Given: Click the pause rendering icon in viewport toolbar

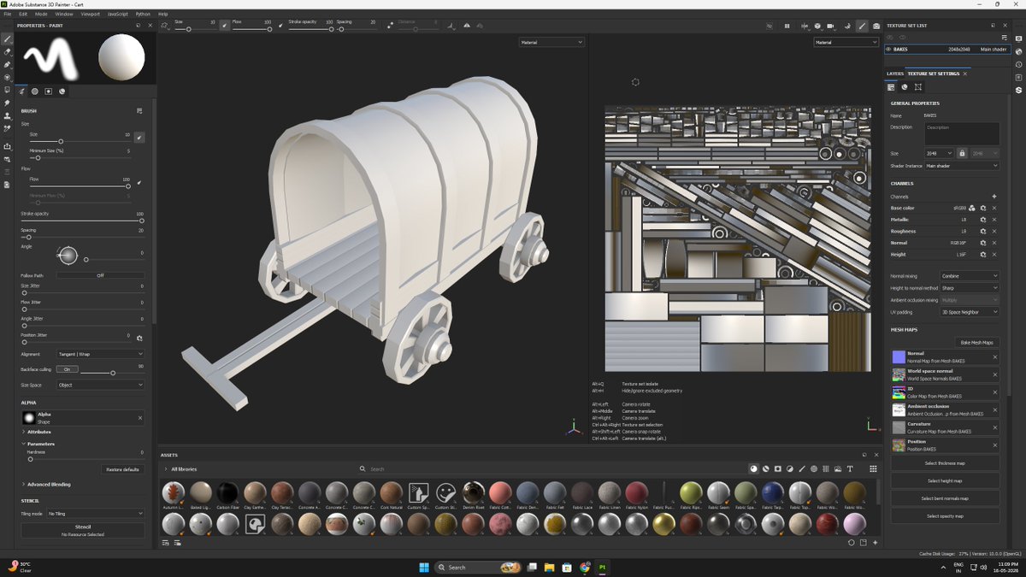Looking at the screenshot, I should pyautogui.click(x=787, y=26).
